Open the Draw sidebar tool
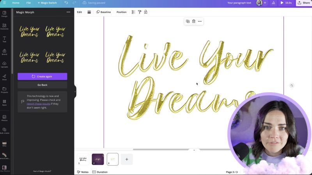This screenshot has width=312, height=175. tap(4, 77)
